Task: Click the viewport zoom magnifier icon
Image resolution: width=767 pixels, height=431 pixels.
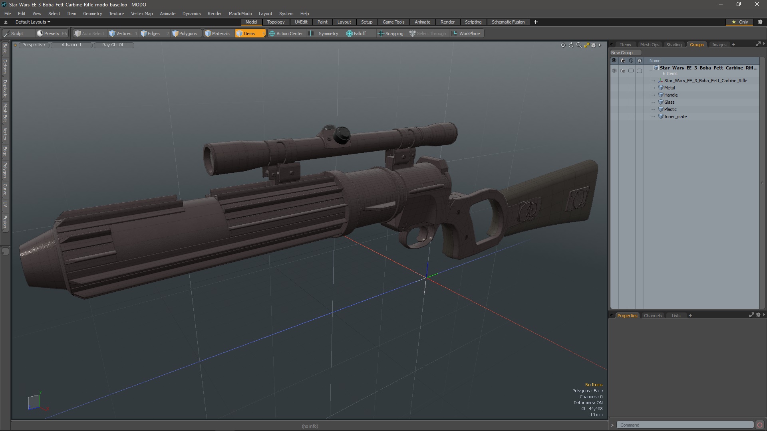Action: [x=579, y=45]
